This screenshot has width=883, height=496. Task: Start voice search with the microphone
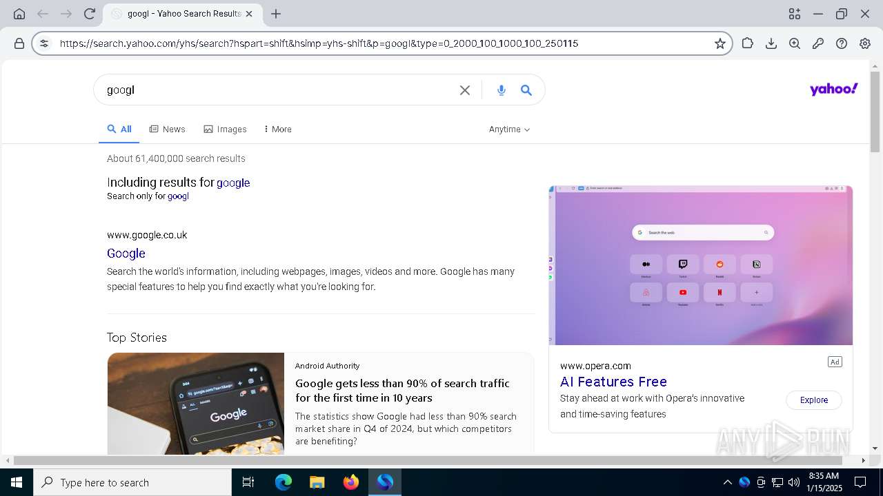[x=502, y=90]
